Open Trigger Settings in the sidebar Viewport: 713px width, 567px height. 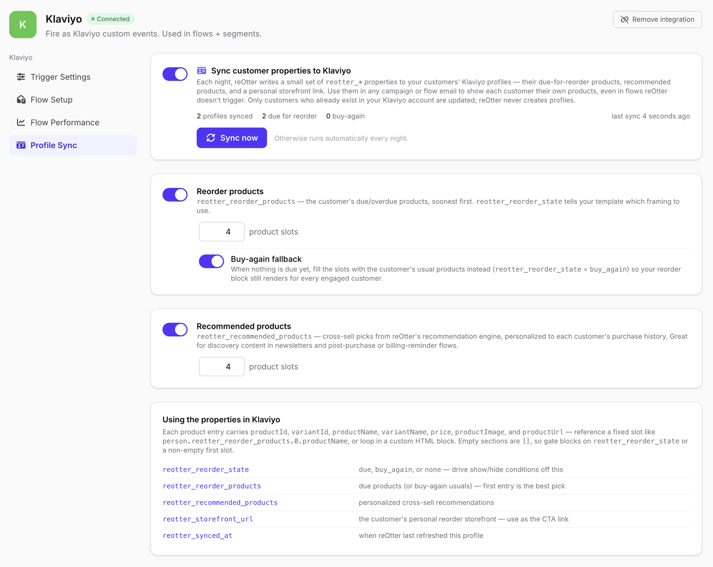73,77
